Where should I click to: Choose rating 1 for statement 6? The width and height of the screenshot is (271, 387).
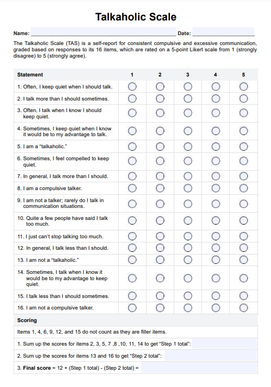click(132, 161)
